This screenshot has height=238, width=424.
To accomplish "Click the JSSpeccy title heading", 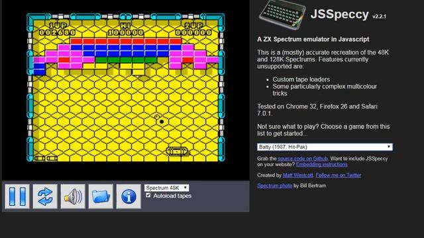I will (x=339, y=14).
